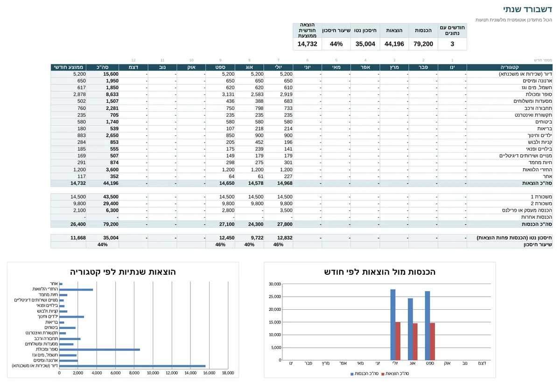Select the red September expenses bar in the chart
The height and width of the screenshot is (385, 560).
point(432,342)
